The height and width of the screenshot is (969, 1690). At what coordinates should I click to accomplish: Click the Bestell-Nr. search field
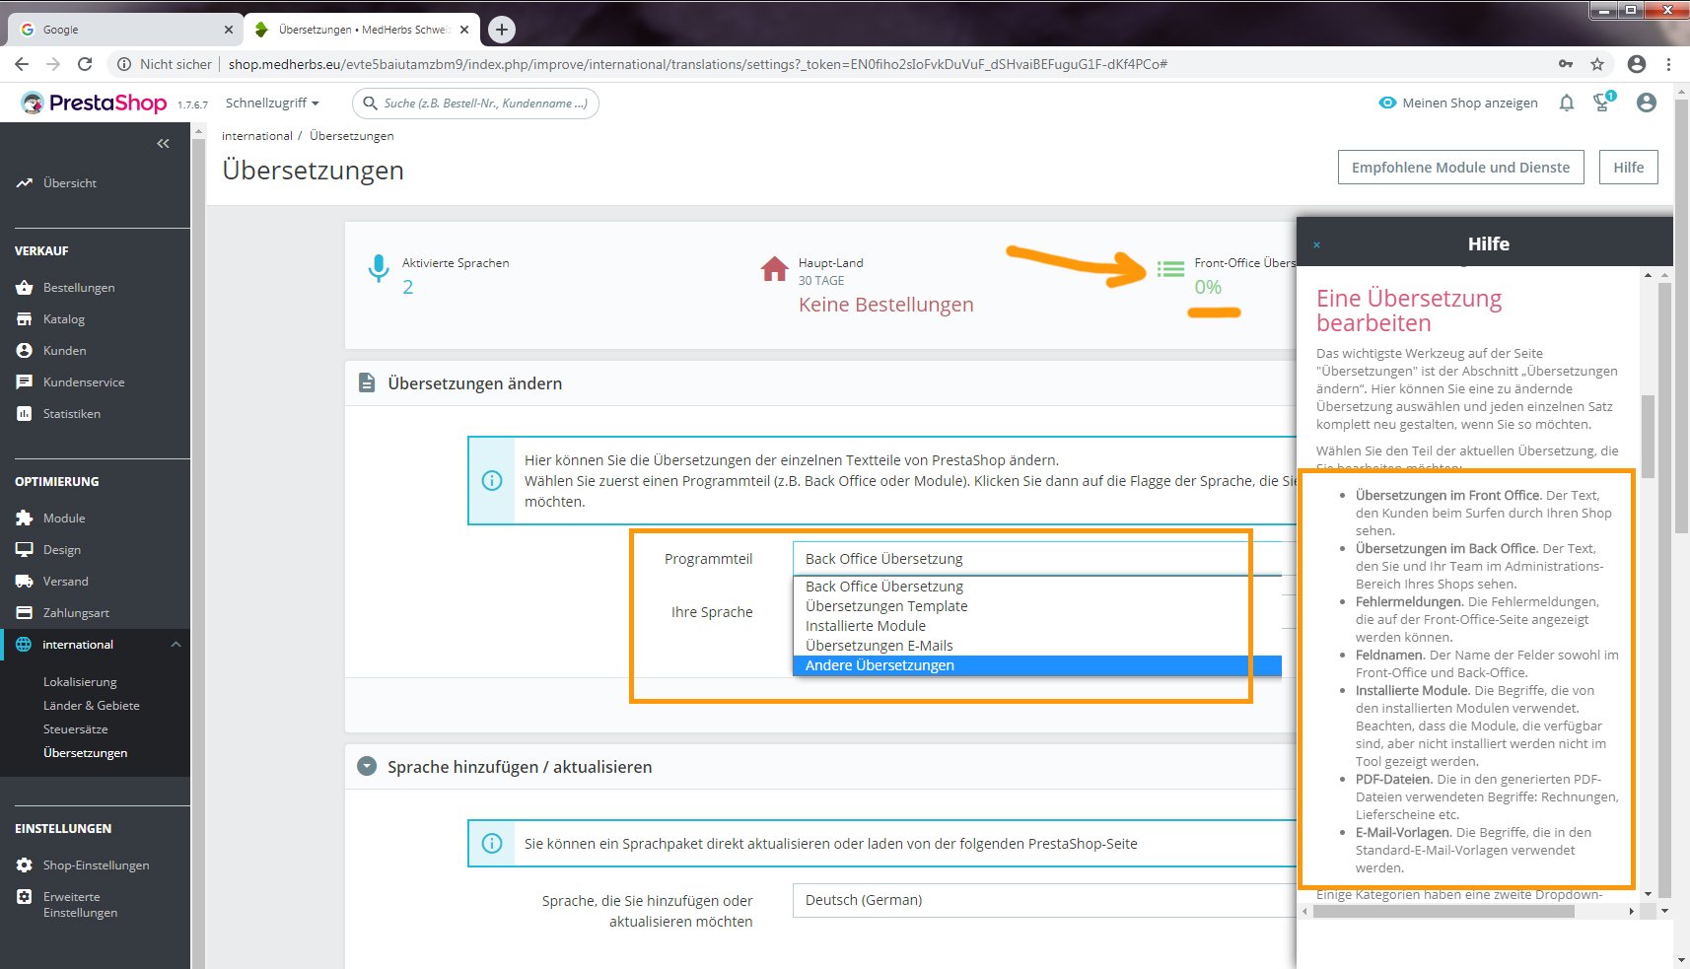[475, 103]
